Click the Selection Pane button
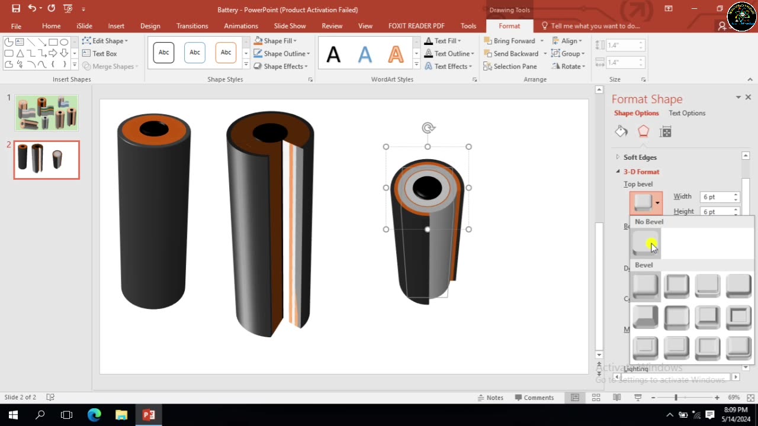Screen dimensions: 758x426 [x=510, y=66]
